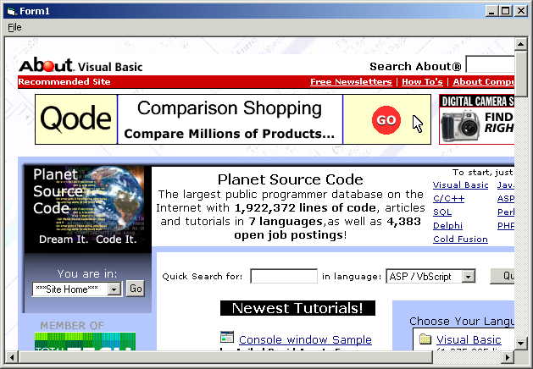Open the Free Newsletters link

point(351,82)
